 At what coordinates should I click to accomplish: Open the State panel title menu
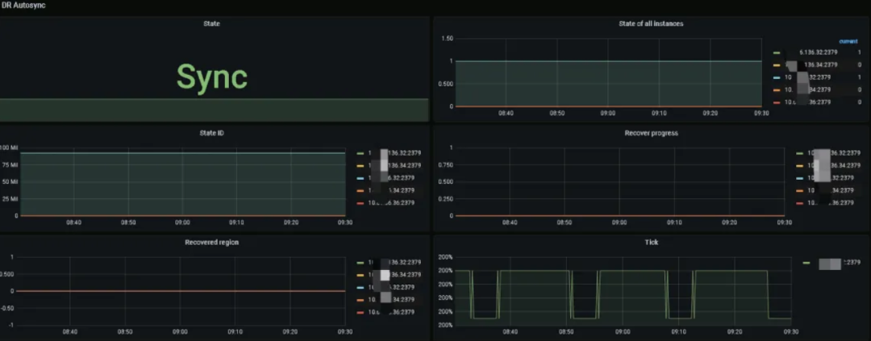point(211,23)
